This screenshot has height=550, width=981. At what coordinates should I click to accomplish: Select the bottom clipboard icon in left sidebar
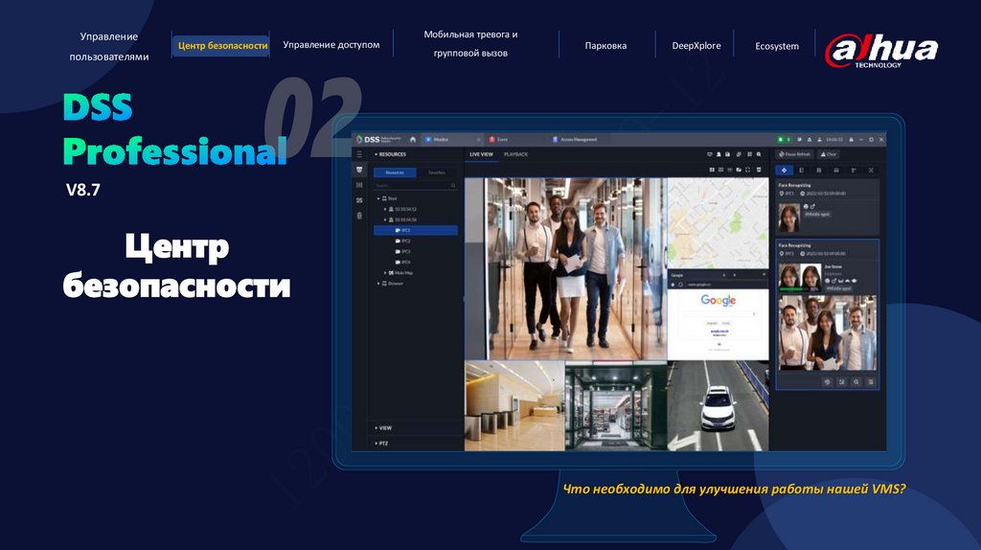pos(359,216)
